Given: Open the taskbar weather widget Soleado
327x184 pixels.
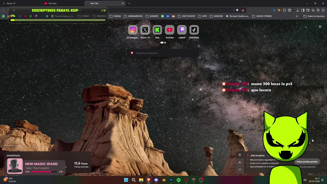Looking at the screenshot, I should 10,180.
